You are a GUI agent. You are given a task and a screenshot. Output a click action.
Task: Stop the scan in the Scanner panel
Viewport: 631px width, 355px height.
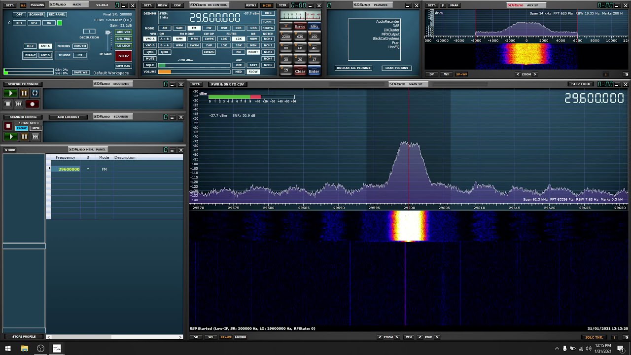pyautogui.click(x=8, y=126)
